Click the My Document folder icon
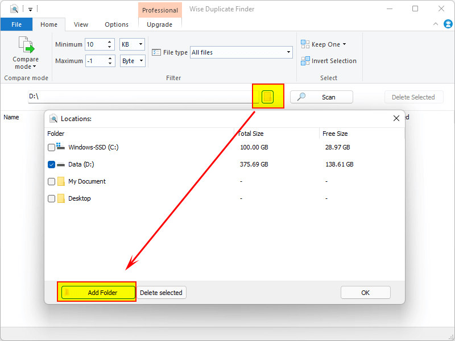455x341 pixels. pos(61,181)
